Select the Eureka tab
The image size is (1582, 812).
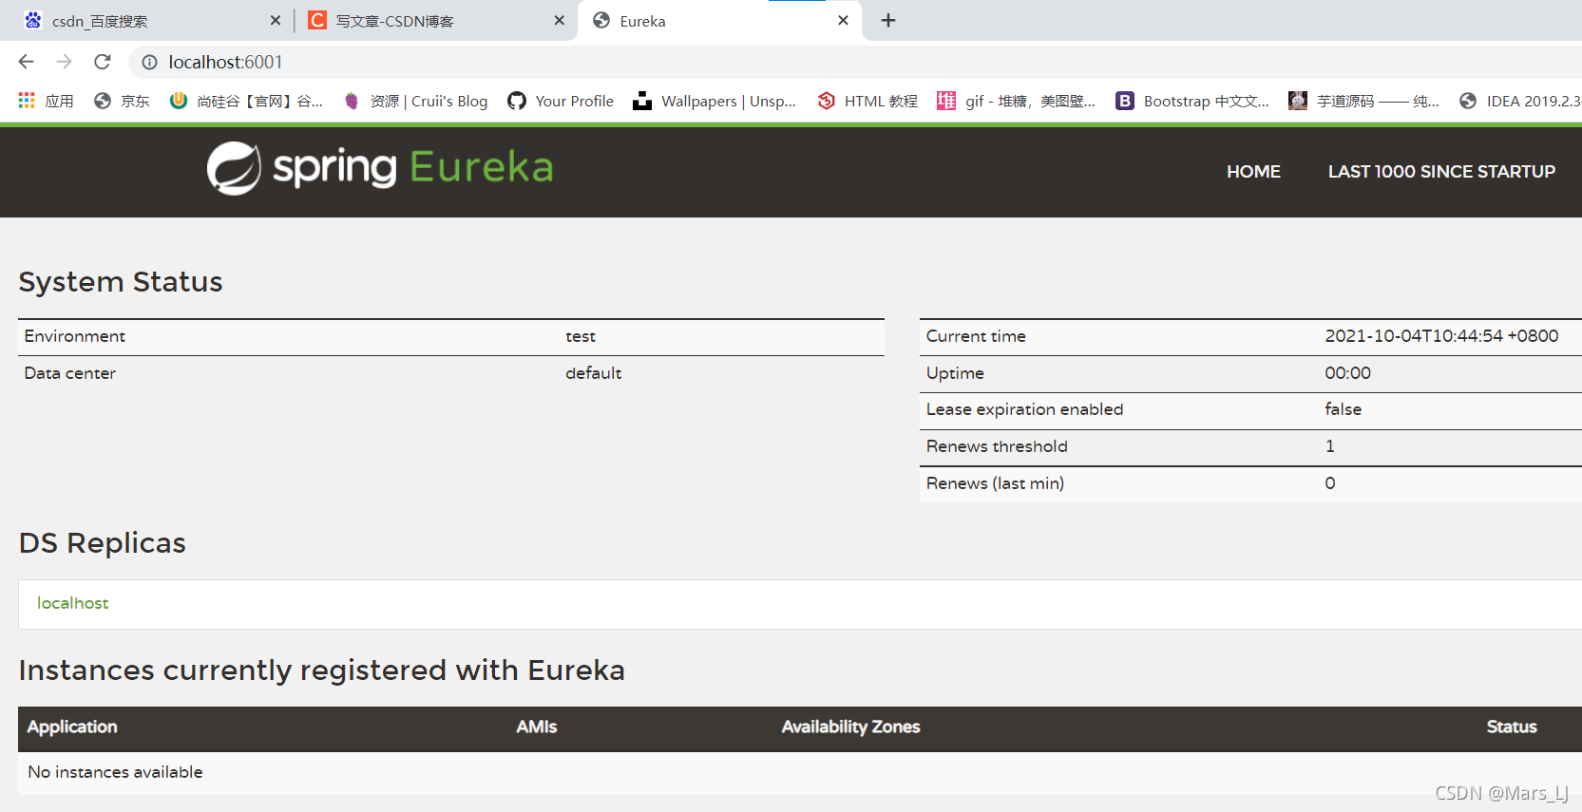point(719,21)
